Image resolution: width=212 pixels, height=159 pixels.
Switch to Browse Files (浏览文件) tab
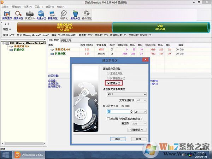coord(66,40)
